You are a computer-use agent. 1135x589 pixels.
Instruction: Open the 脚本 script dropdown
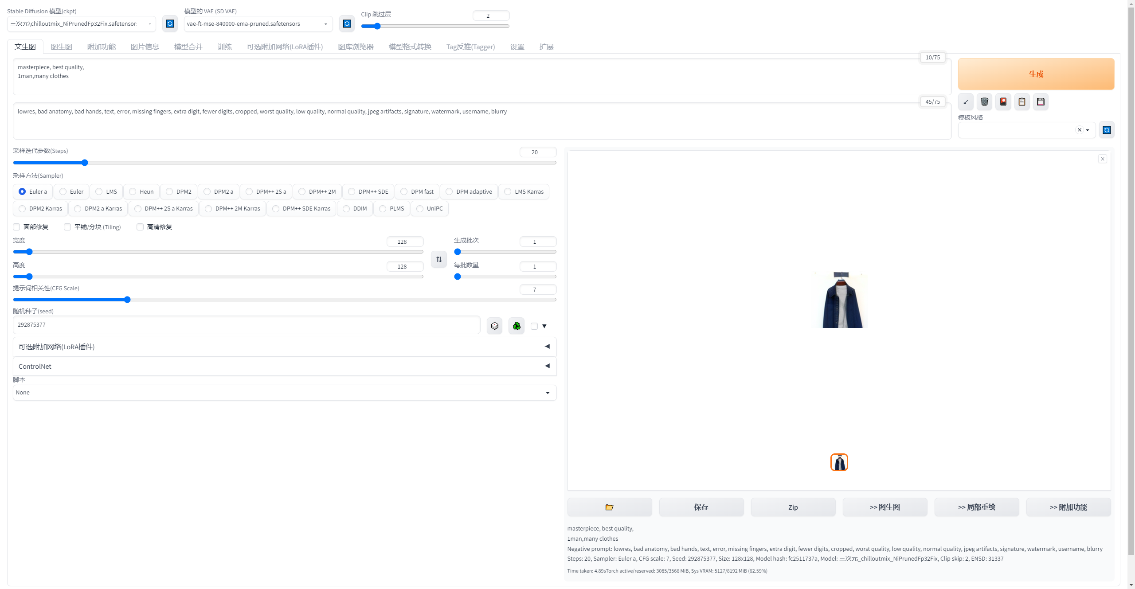[x=284, y=393]
